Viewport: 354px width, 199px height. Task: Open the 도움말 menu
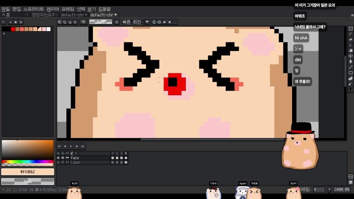tap(104, 9)
